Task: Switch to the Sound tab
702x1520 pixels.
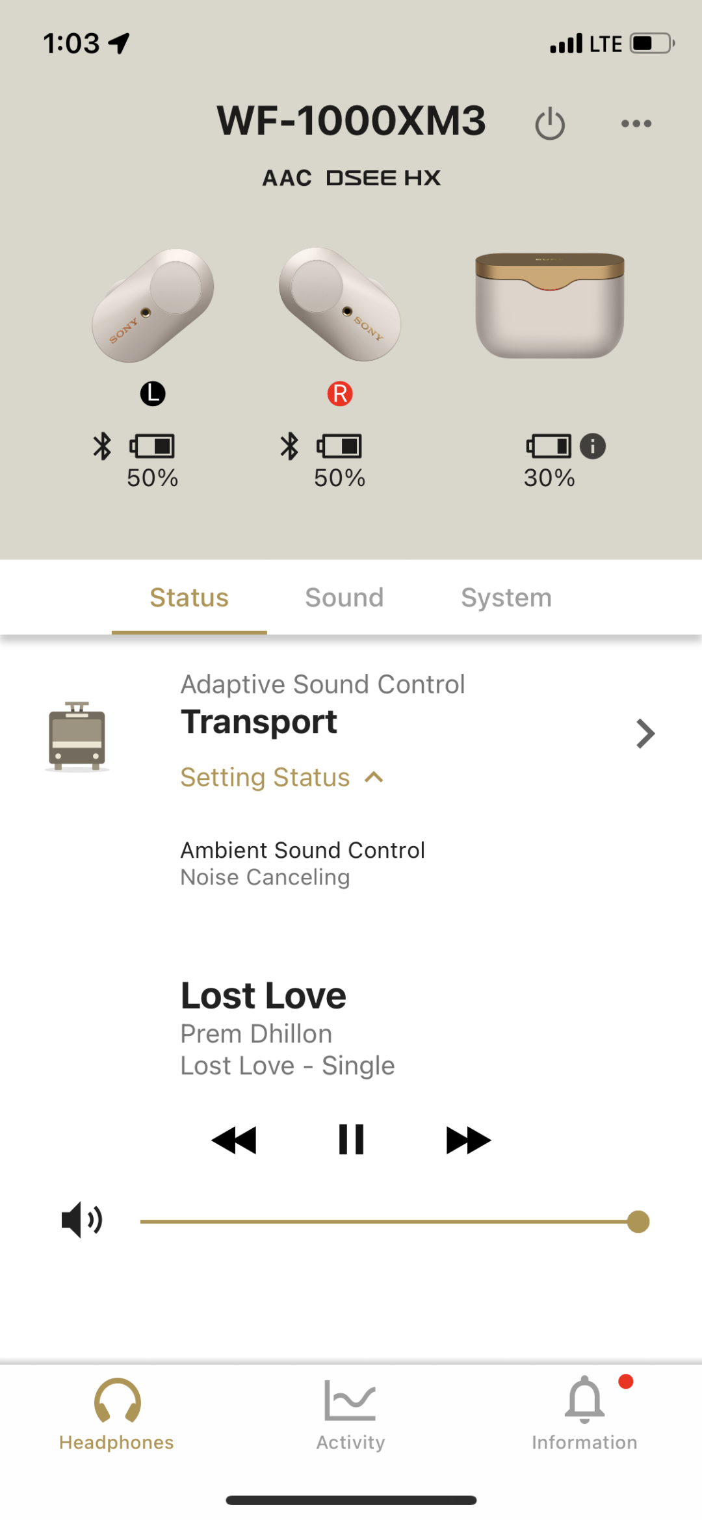Action: tap(344, 598)
